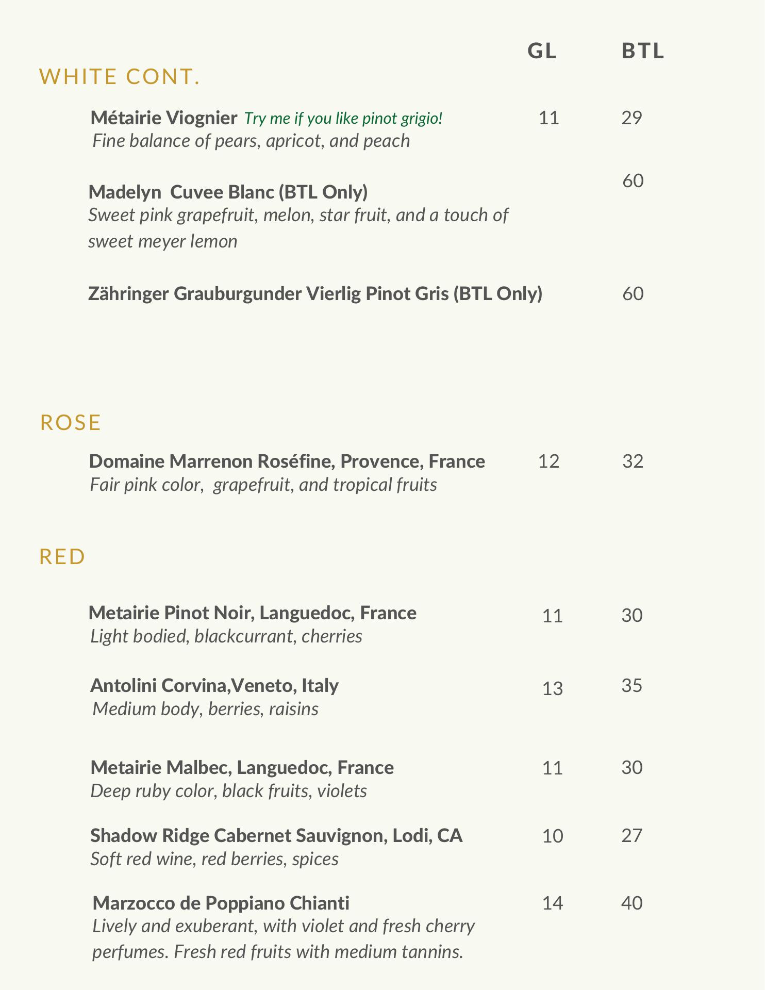Click the 13 glass price for Corvina

[x=552, y=688]
